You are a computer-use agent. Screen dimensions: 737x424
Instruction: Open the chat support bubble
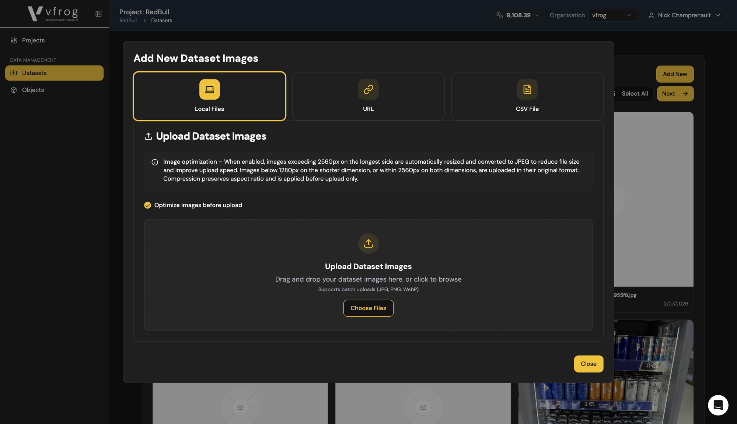pos(717,405)
